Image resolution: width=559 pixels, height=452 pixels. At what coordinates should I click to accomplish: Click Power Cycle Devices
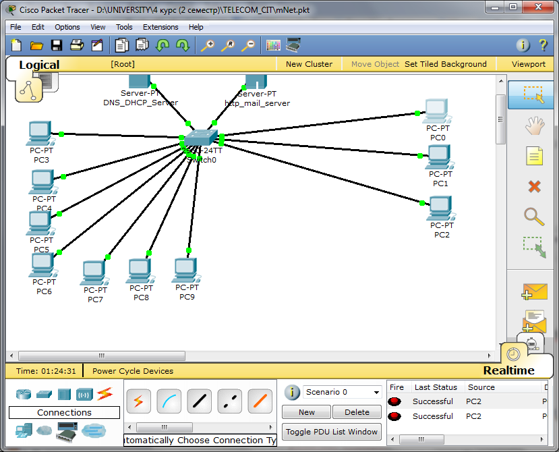[133, 371]
